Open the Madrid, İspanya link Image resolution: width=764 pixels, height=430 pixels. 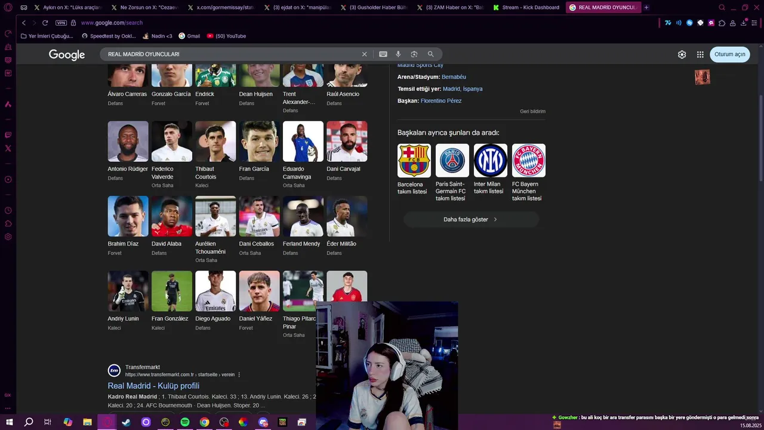point(463,89)
